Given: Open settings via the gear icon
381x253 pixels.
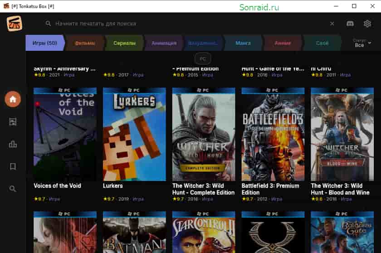Looking at the screenshot, I should [x=367, y=24].
